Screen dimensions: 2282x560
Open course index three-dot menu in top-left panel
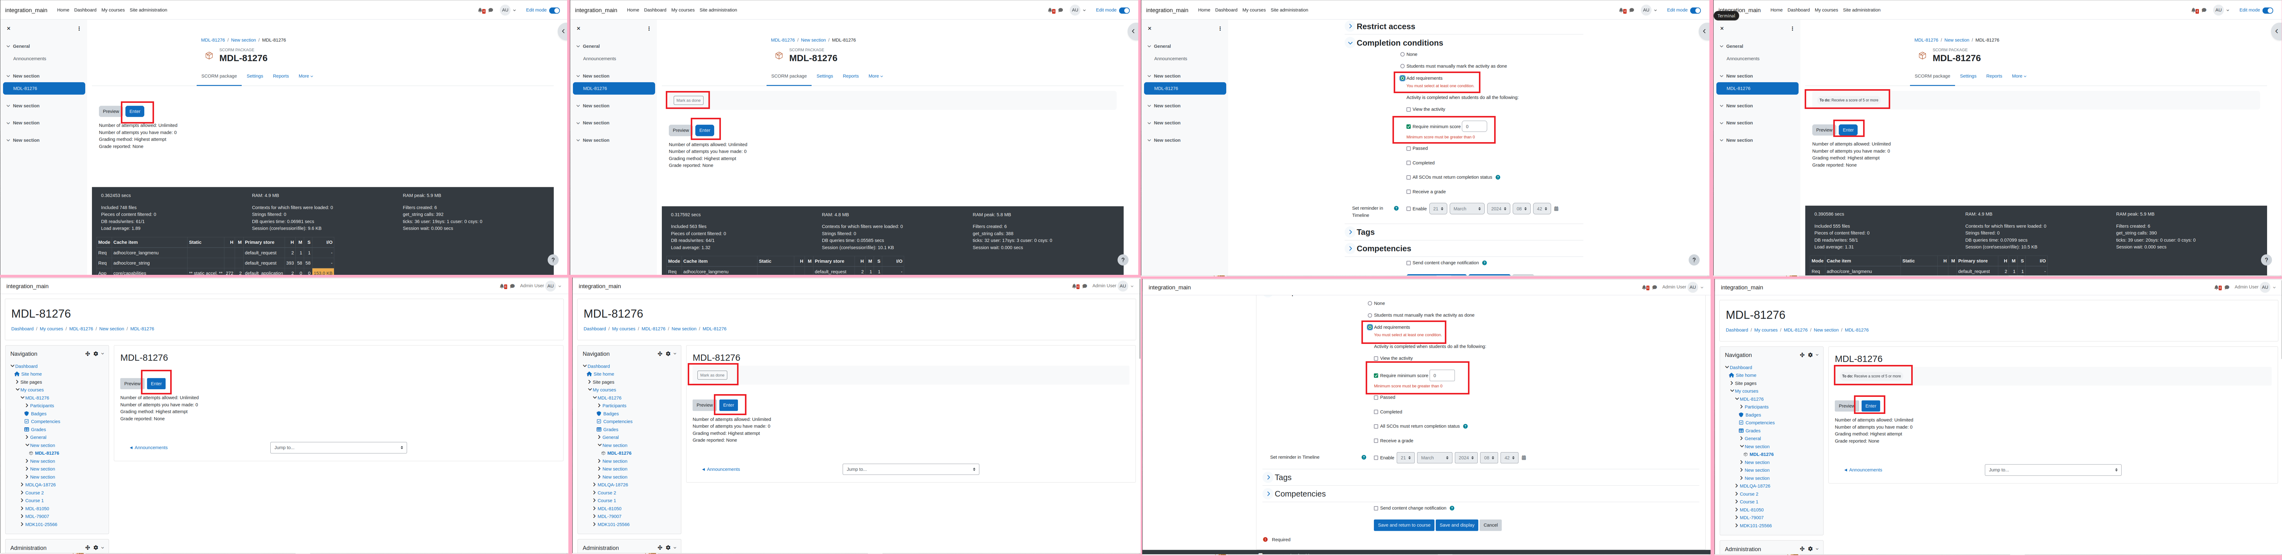coord(79,28)
